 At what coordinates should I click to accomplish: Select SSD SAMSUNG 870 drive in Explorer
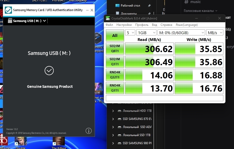137,119
